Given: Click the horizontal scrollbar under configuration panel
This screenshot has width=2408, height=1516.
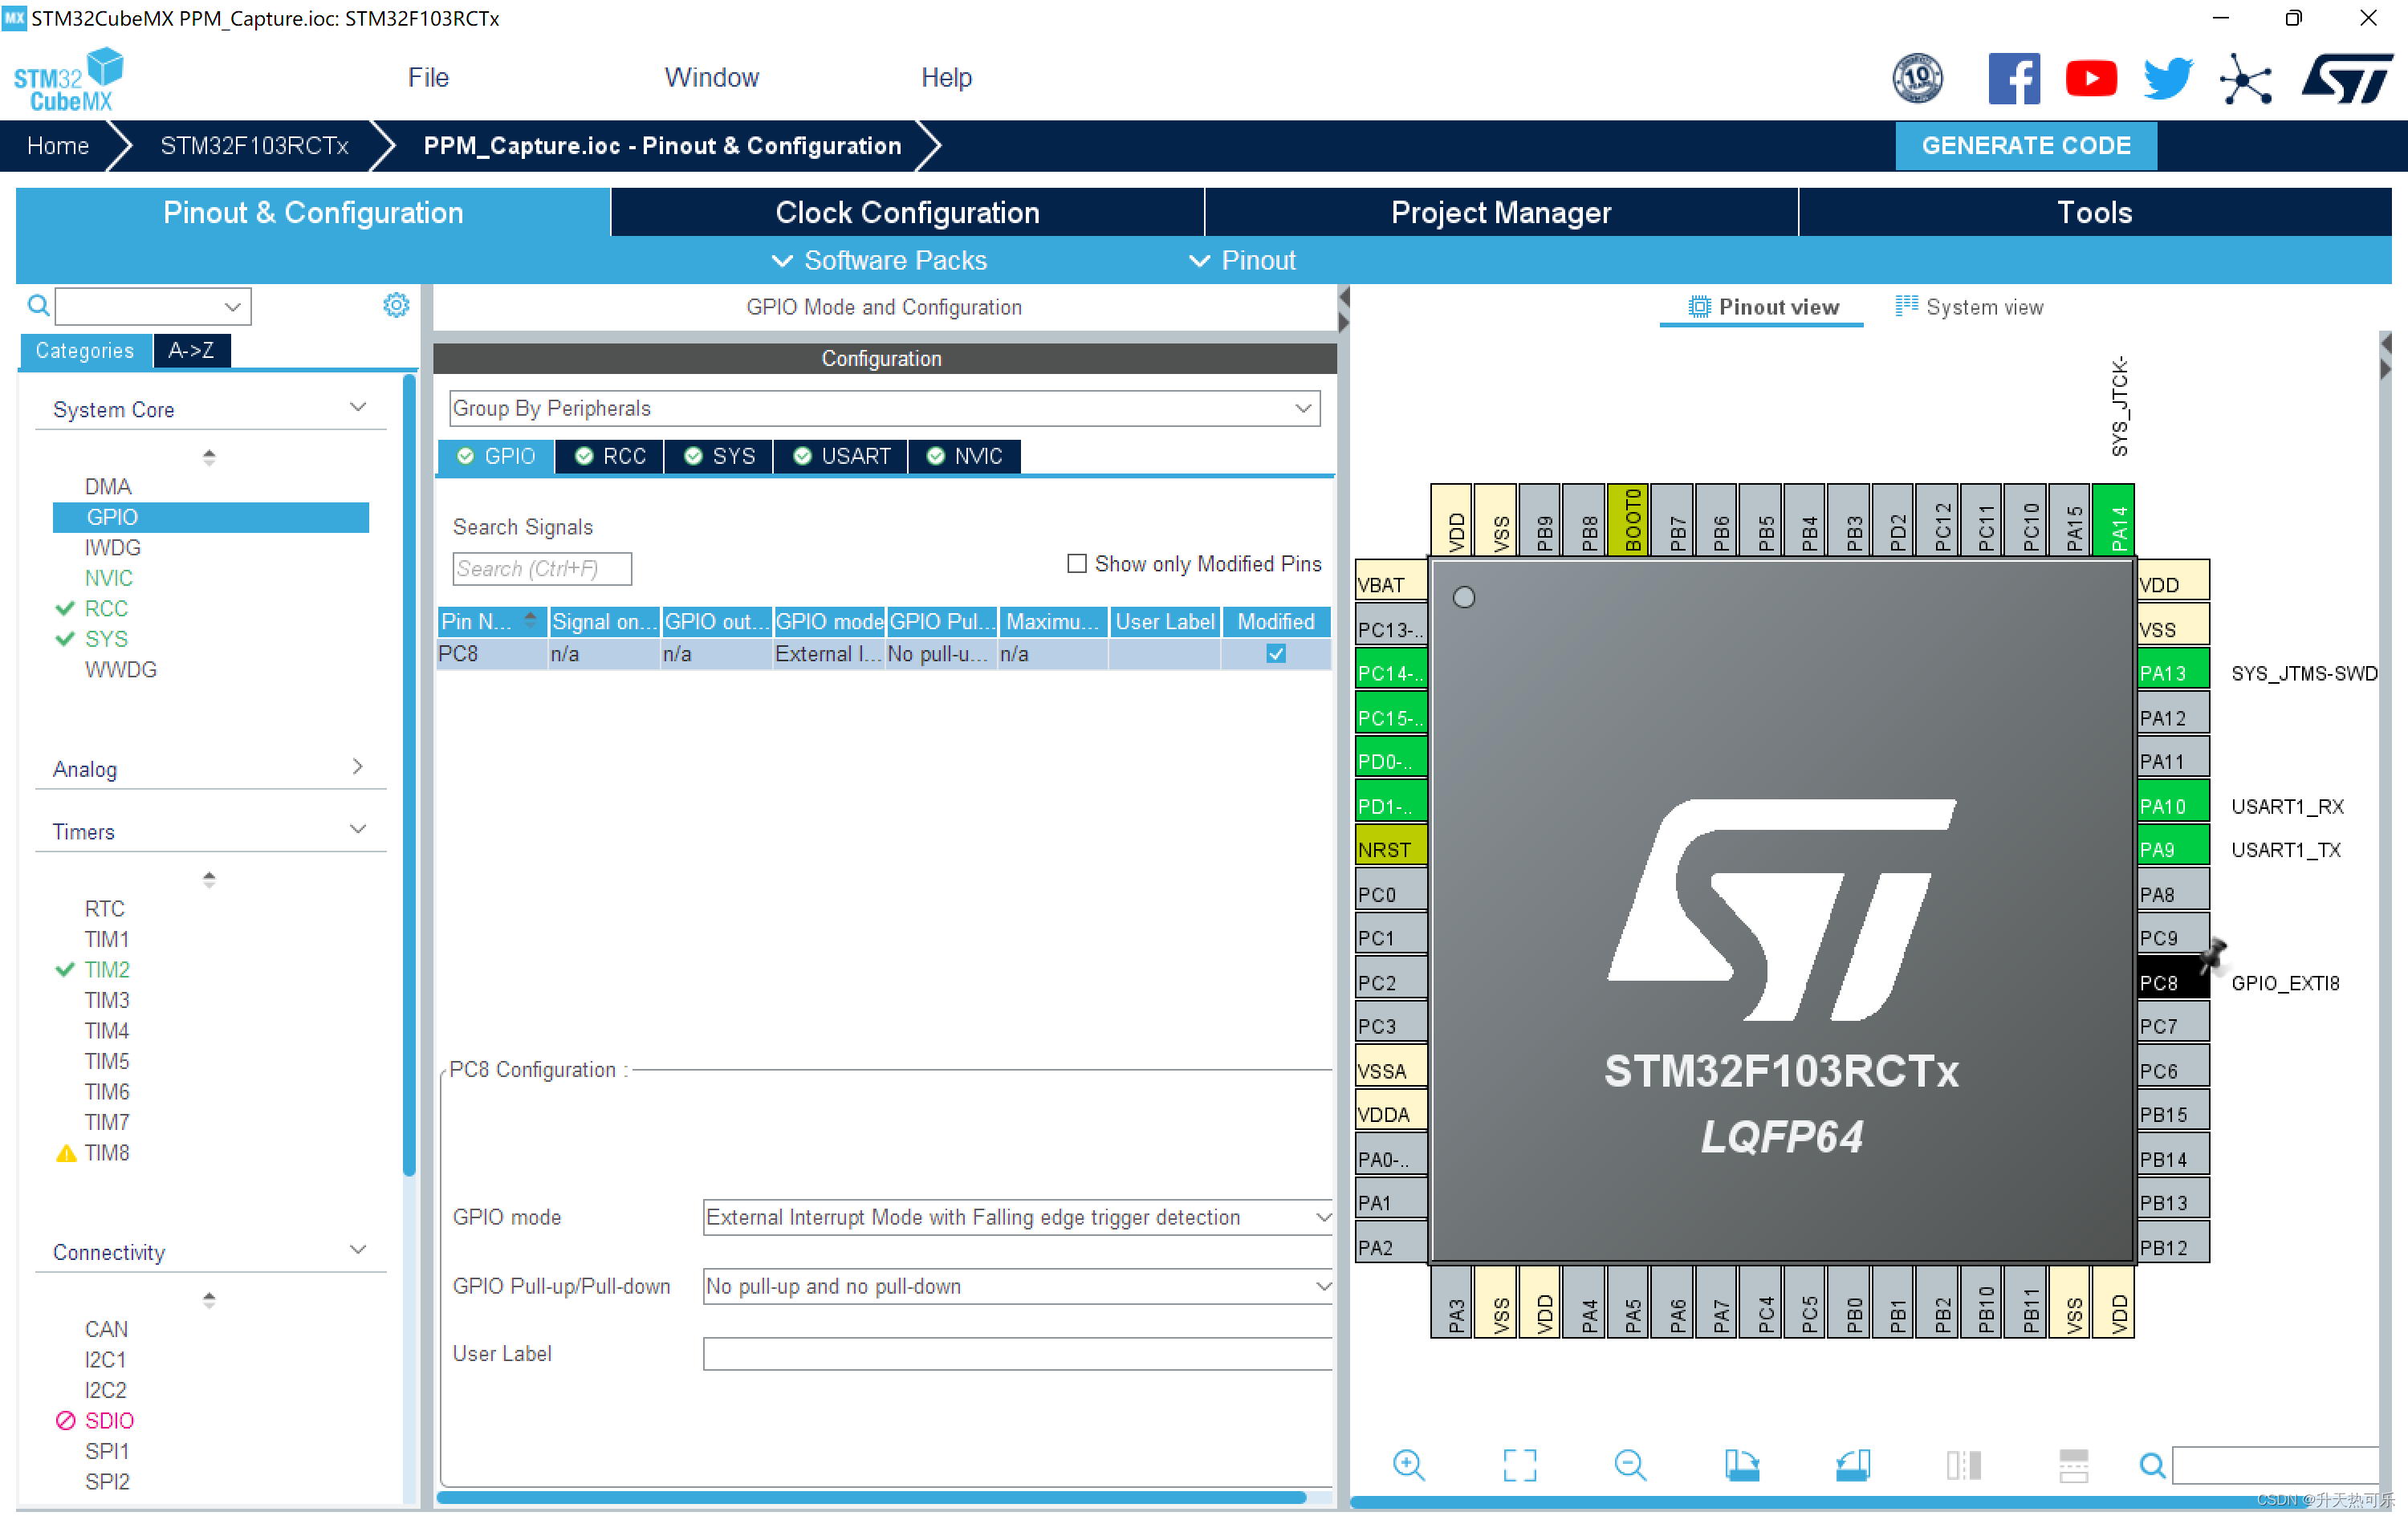Looking at the screenshot, I should [870, 1497].
